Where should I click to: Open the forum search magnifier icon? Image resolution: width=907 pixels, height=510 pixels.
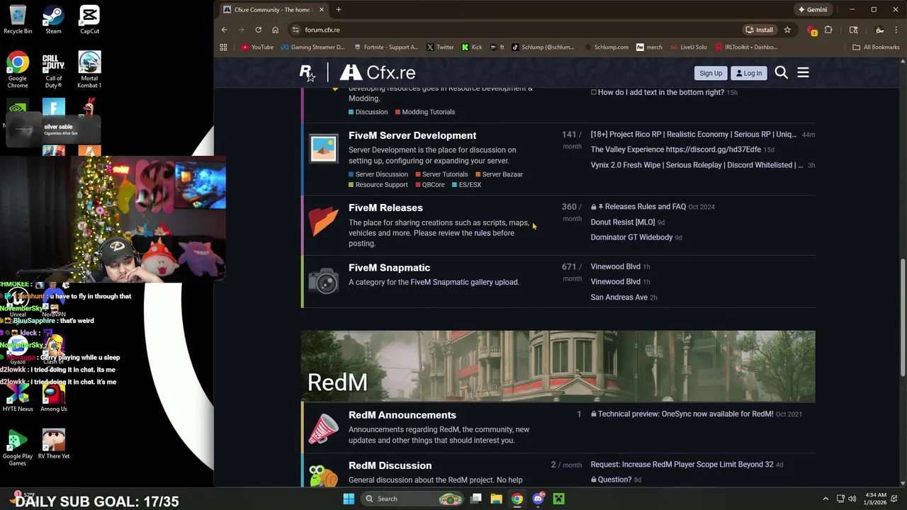point(781,73)
